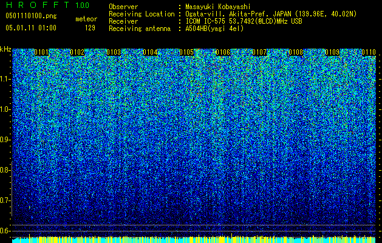Click the A504HB(yagi 4el) antenna text
This screenshot has height=243, width=382.
click(214, 29)
